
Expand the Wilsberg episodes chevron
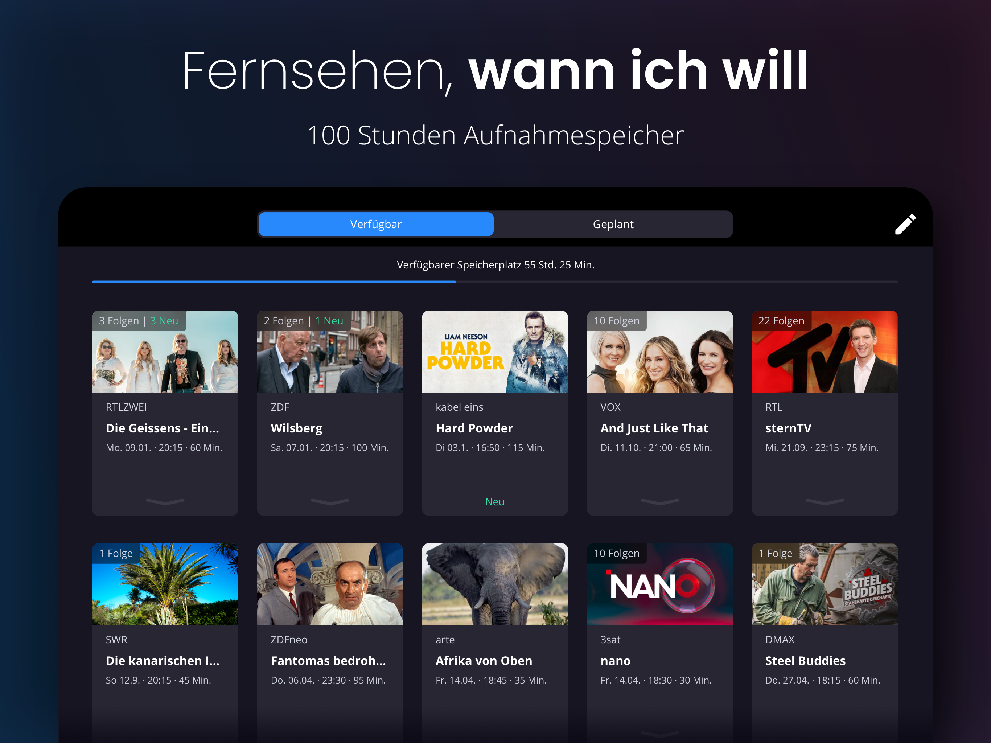click(x=330, y=501)
